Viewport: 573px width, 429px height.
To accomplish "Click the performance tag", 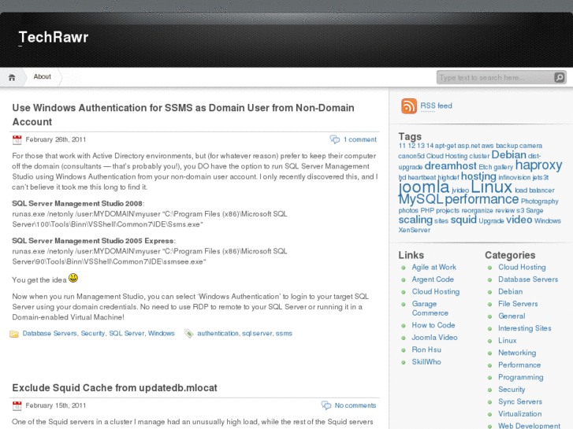I will click(482, 199).
